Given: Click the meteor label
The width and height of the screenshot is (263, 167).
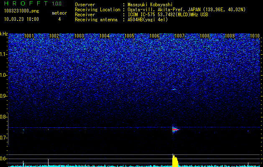Looking at the screenshot, I should (x=59, y=13).
